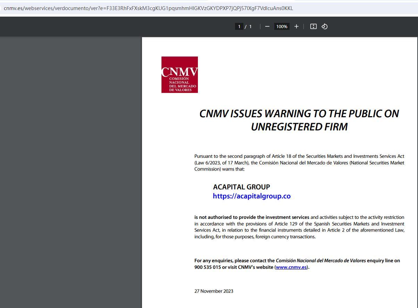Click the enquiry phone number 900 535 015
The width and height of the screenshot is (418, 308).
[207, 267]
